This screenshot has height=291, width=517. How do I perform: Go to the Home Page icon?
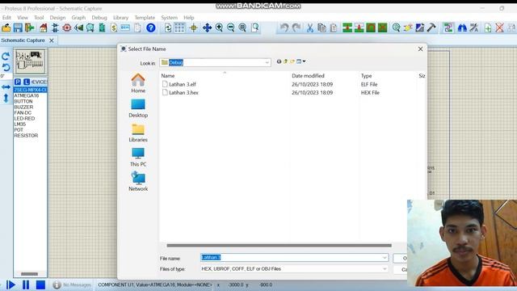43,28
